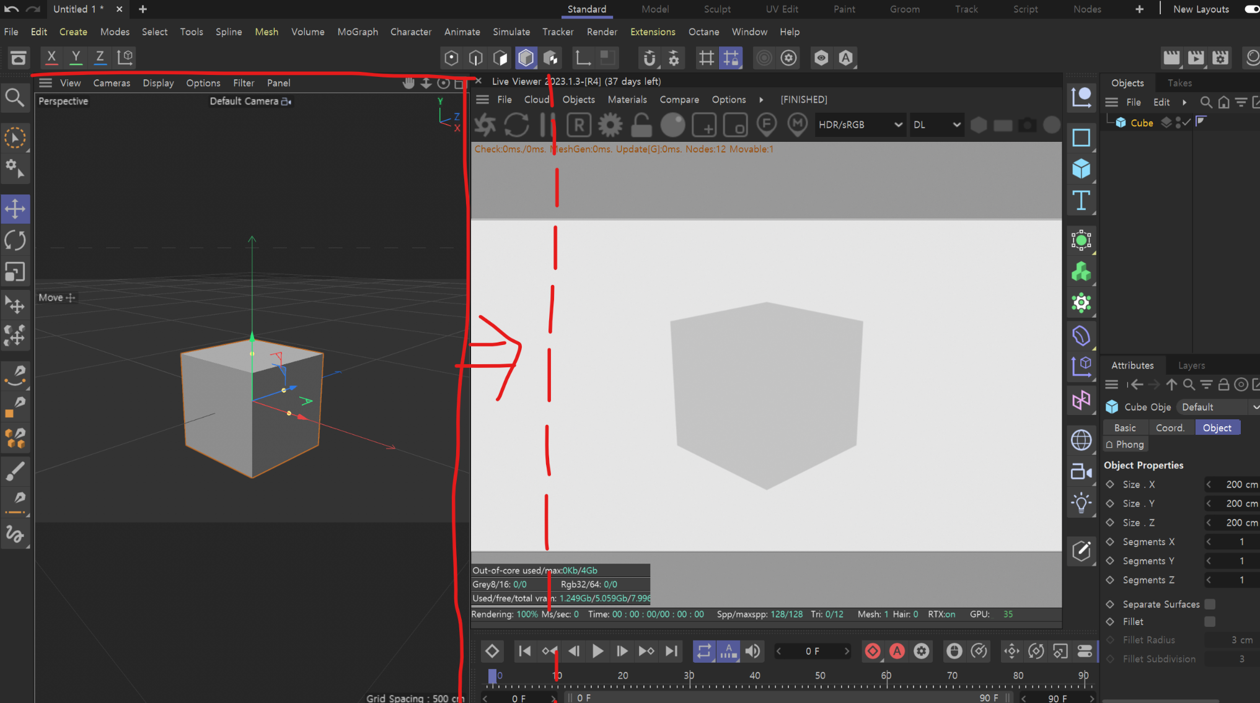Add a Light object from right toolbar
The width and height of the screenshot is (1260, 703).
pos(1081,503)
